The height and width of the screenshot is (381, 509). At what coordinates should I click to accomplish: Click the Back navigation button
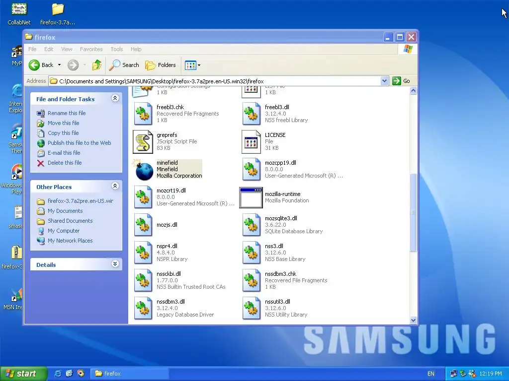click(41, 65)
